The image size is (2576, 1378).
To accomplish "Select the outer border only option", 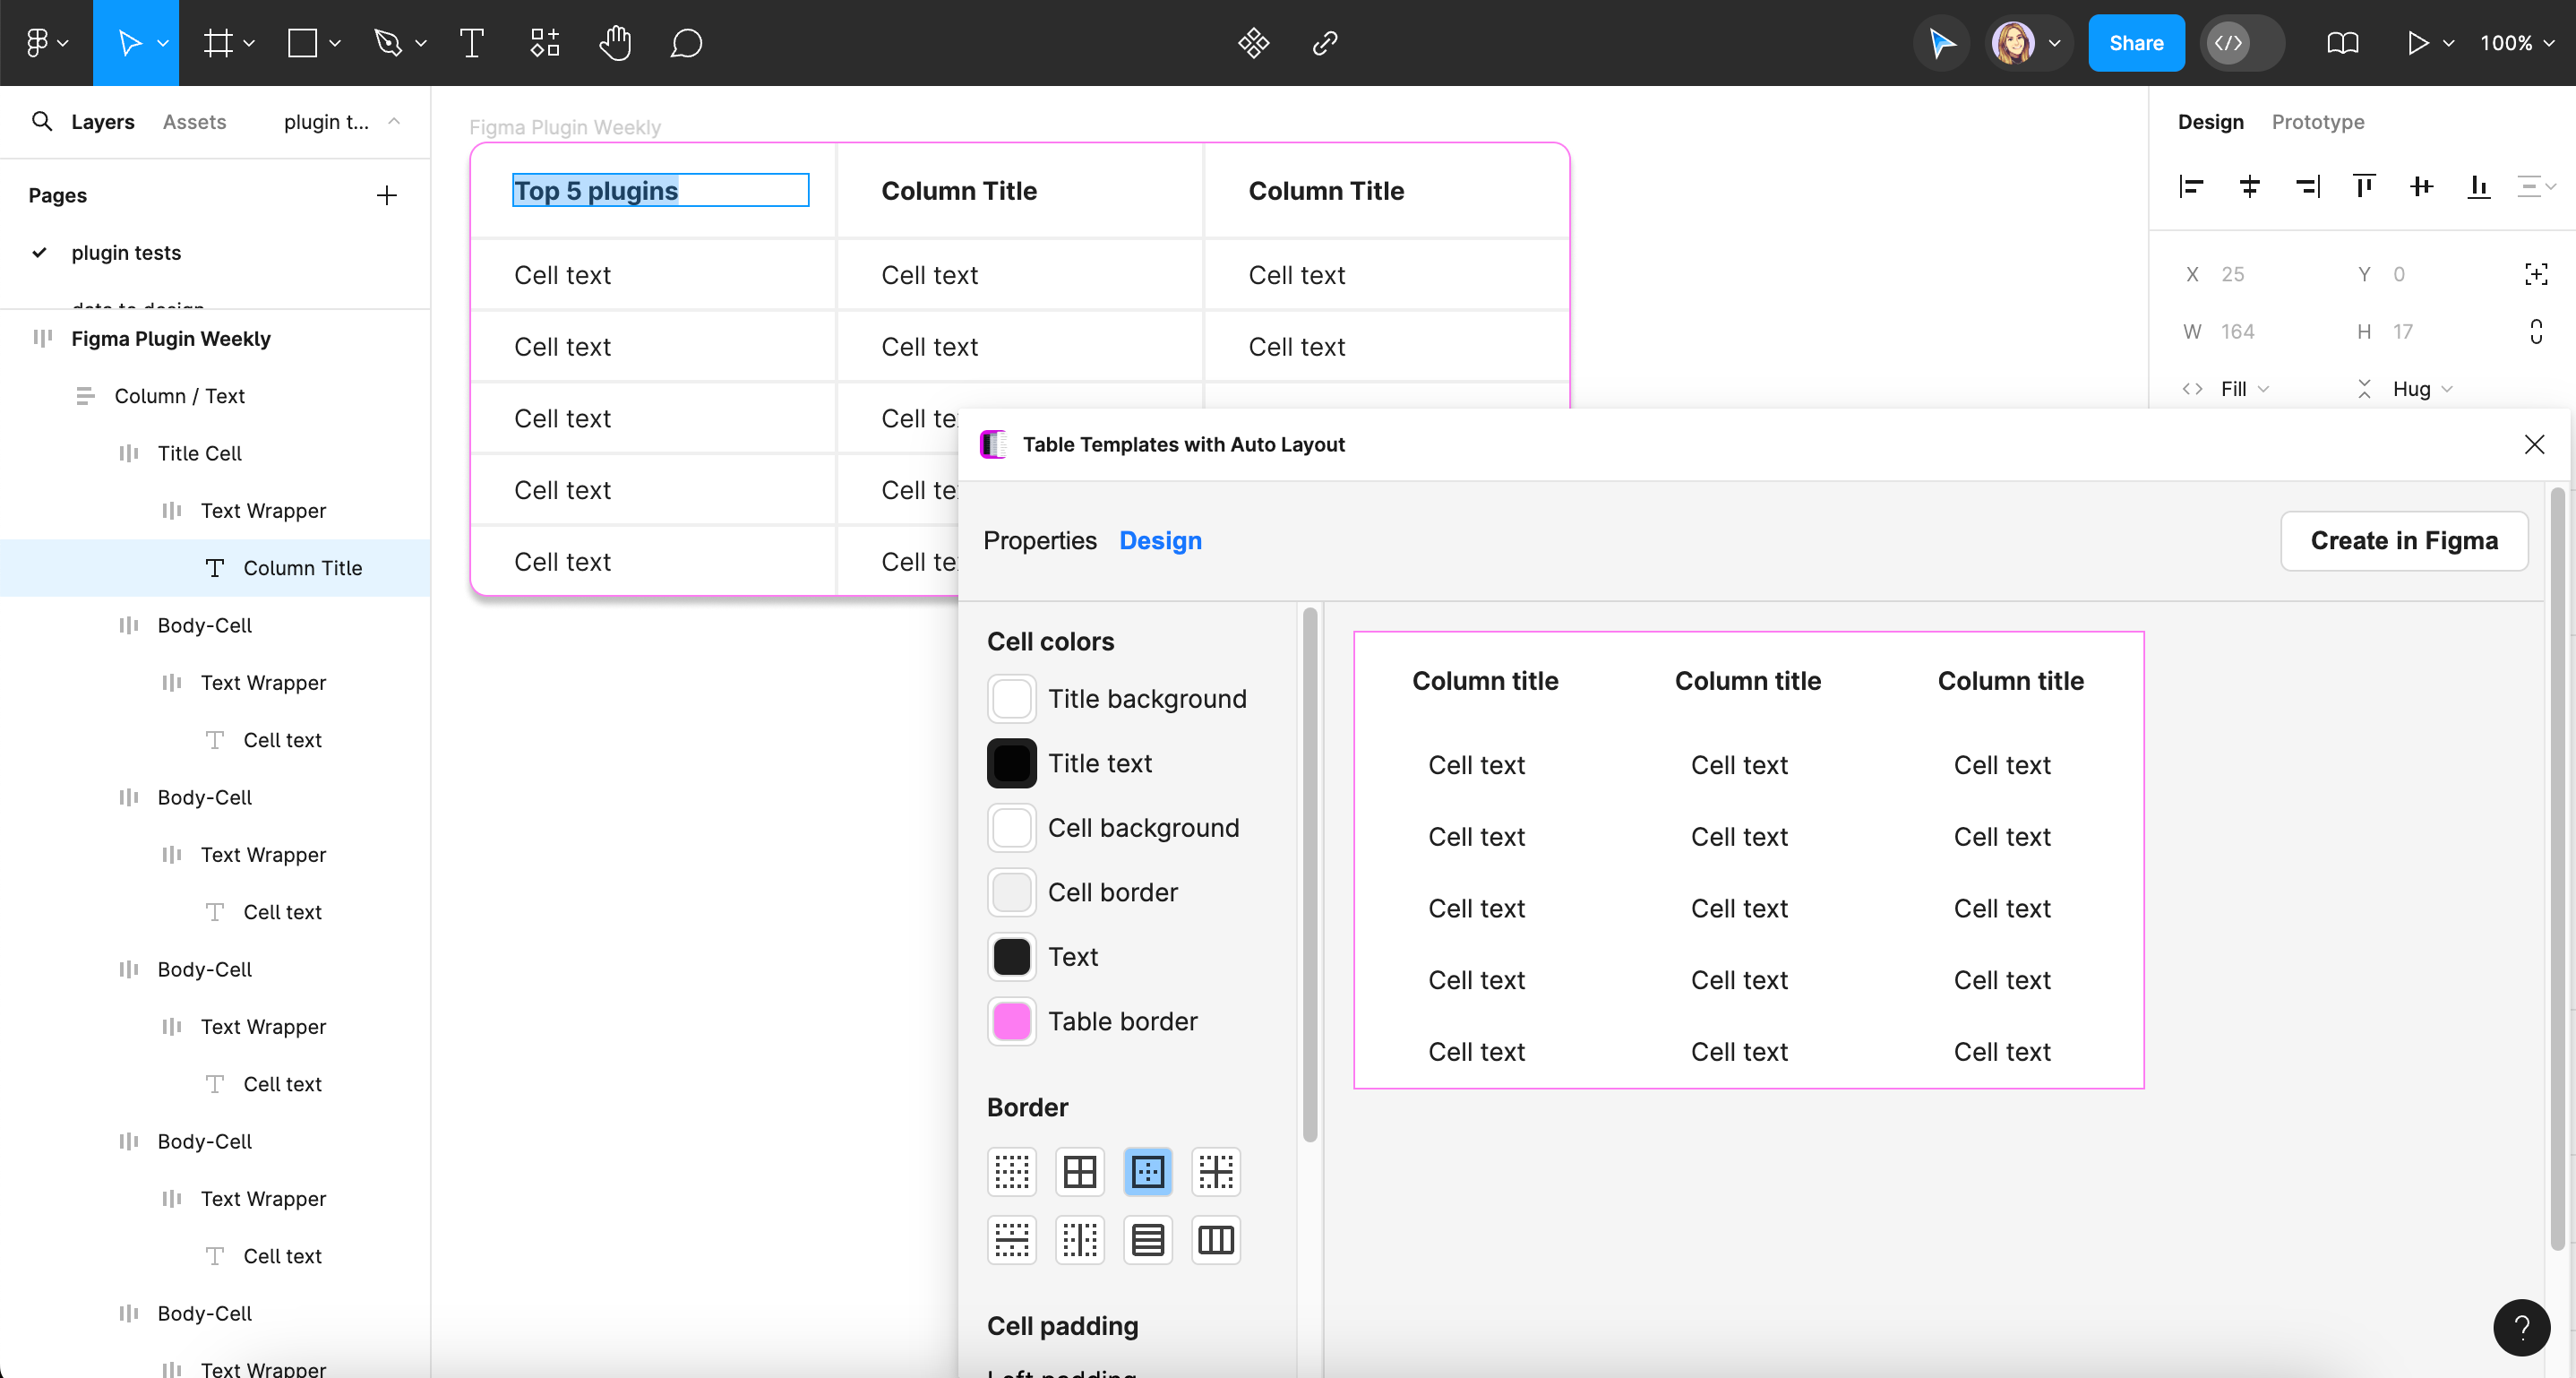I will [x=1147, y=1171].
